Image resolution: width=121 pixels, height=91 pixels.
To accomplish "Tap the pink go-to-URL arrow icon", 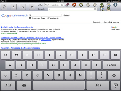I will coord(68,5).
